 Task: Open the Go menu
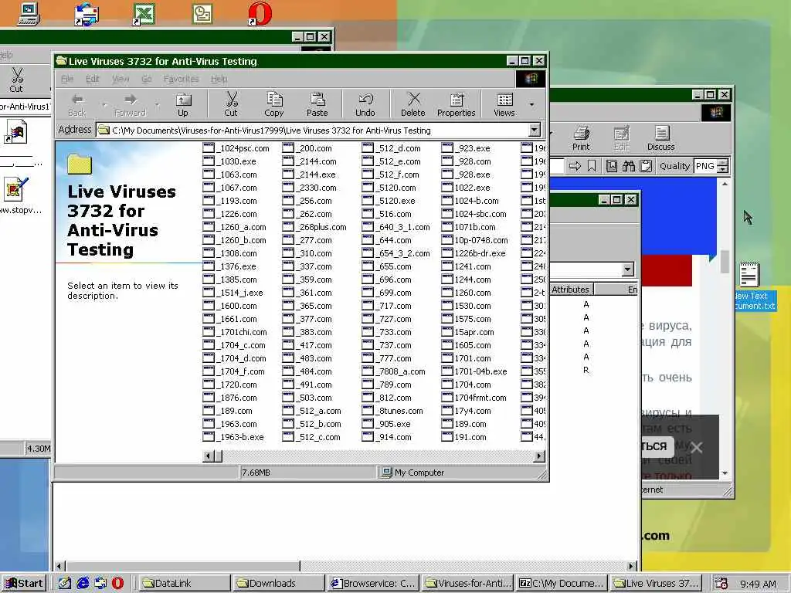click(146, 79)
